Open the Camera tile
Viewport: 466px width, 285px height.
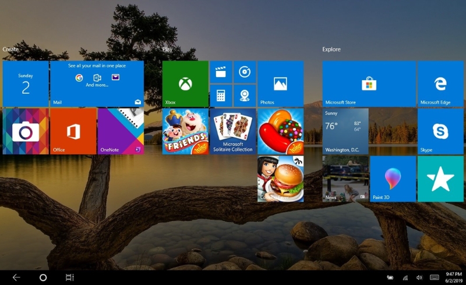pyautogui.click(x=26, y=131)
